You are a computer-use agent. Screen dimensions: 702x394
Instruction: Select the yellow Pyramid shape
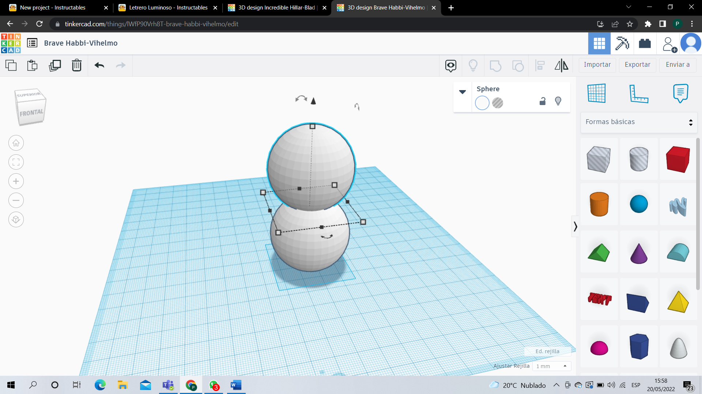[x=678, y=301]
